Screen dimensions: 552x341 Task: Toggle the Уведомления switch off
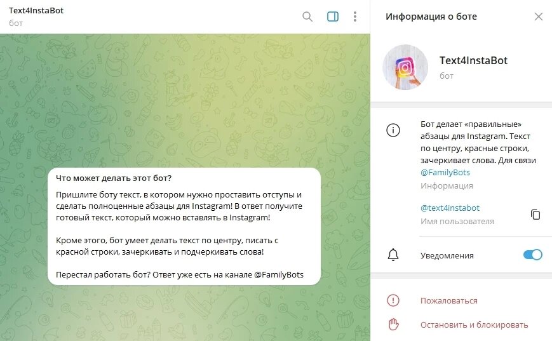(x=533, y=255)
